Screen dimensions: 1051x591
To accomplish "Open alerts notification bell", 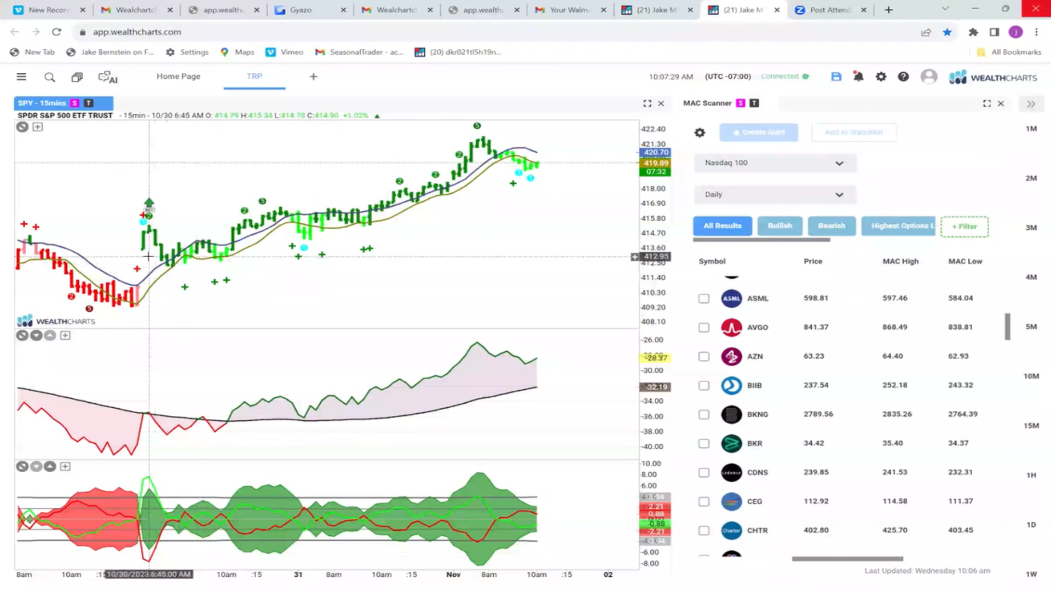I will tap(858, 77).
